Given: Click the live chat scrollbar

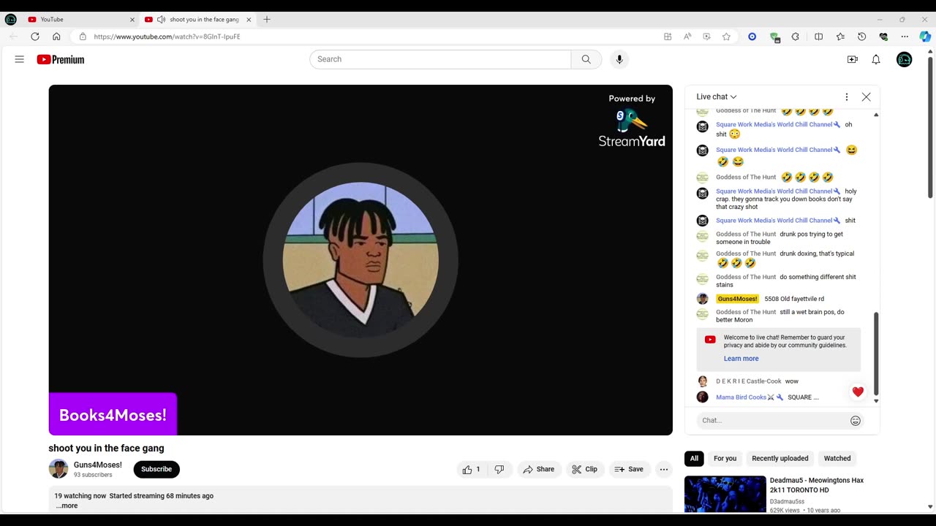Looking at the screenshot, I should point(876,354).
